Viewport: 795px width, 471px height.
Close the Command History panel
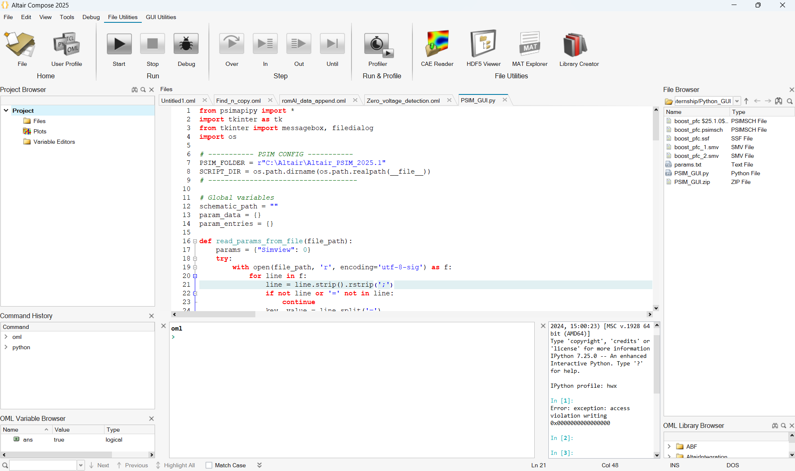(151, 316)
